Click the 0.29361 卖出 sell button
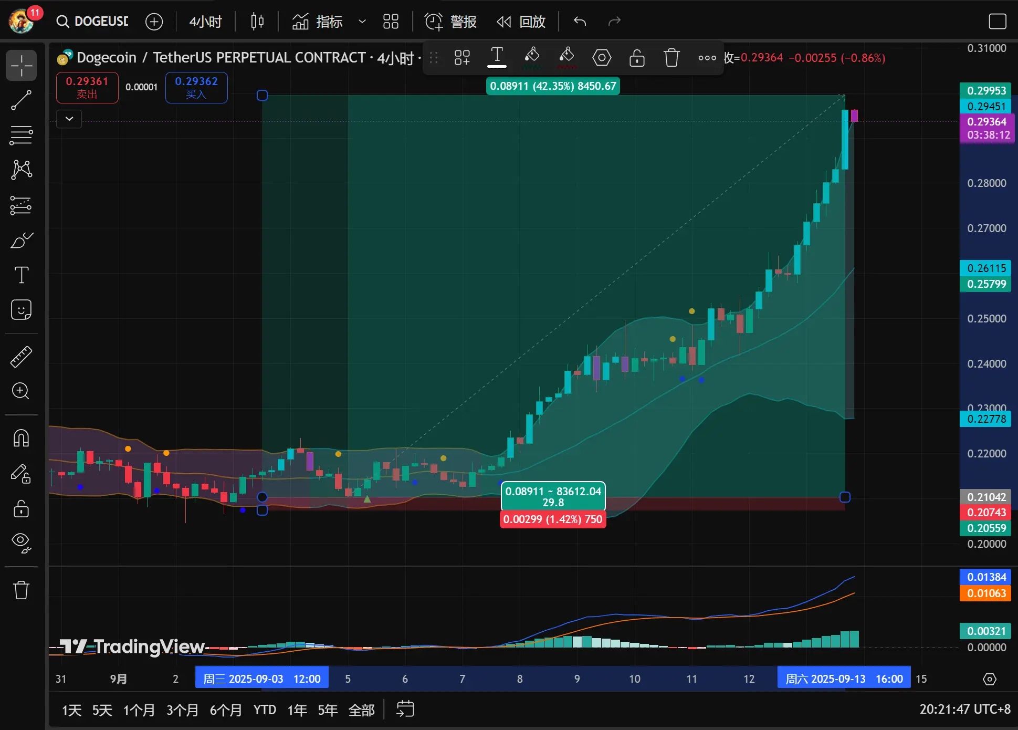This screenshot has width=1018, height=730. [87, 87]
